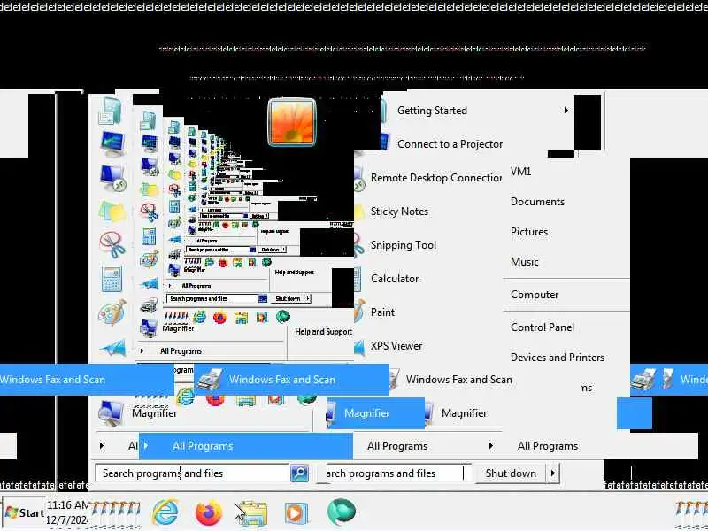This screenshot has height=531, width=708.
Task: Click the largest Remote Desktop Connection icon
Action: [113, 178]
